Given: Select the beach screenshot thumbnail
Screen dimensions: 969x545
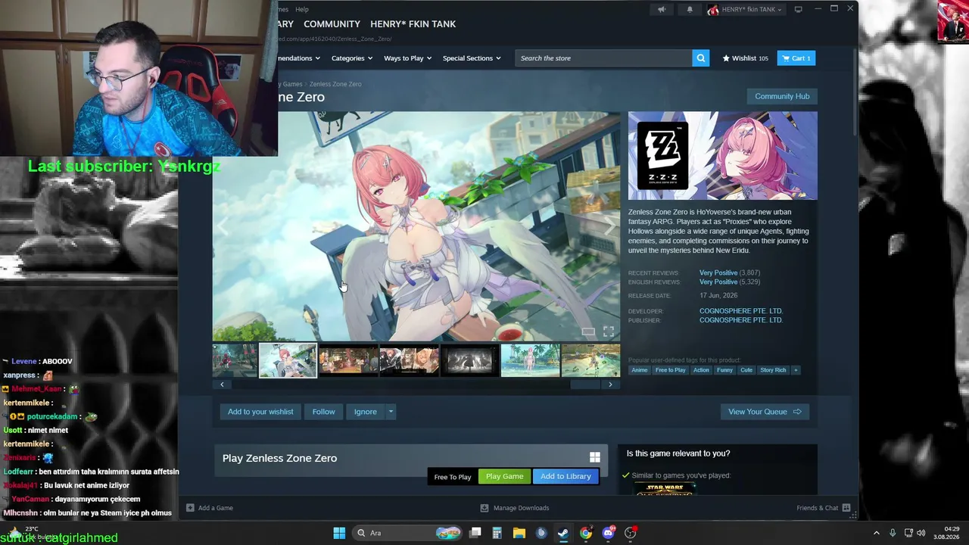Looking at the screenshot, I should click(530, 360).
